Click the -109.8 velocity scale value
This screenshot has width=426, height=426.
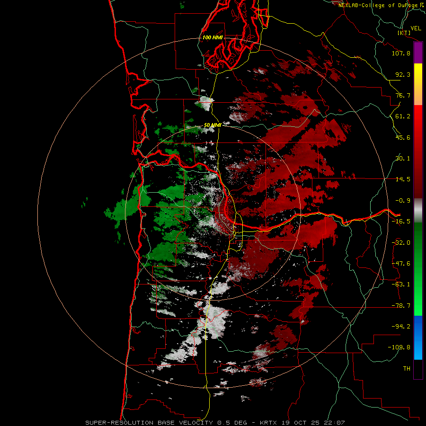pos(399,347)
